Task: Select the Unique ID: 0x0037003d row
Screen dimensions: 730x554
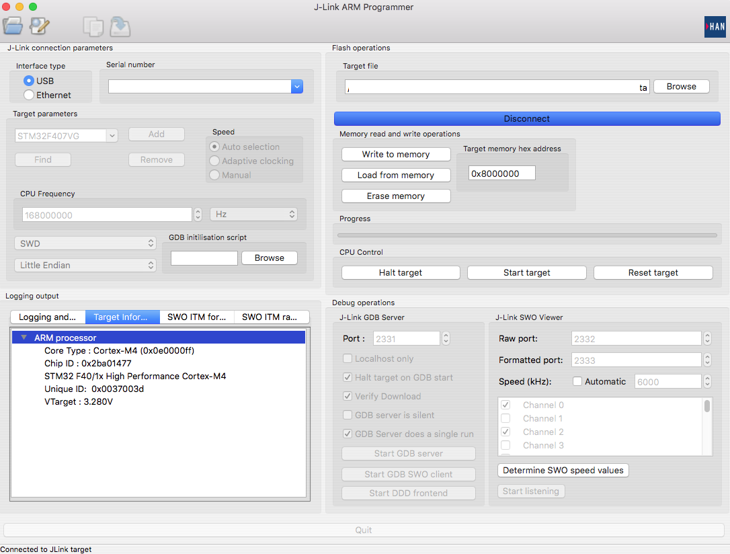Action: (x=158, y=389)
